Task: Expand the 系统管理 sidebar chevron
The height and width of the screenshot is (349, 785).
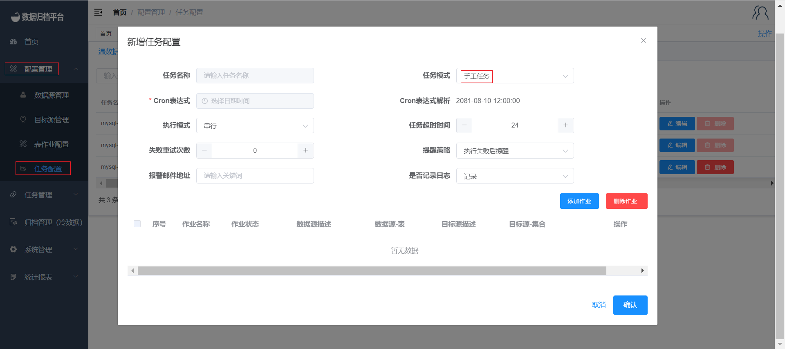Action: tap(76, 249)
